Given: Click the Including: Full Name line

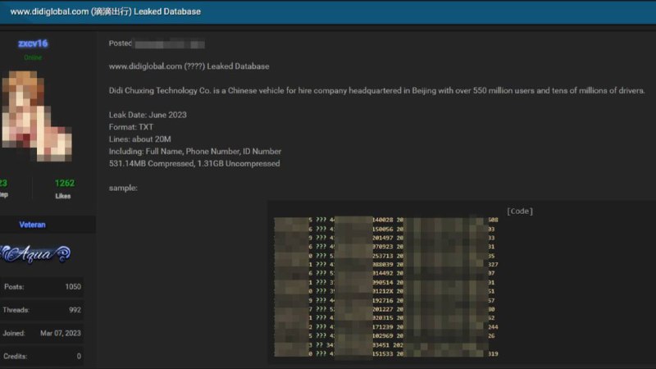Looking at the screenshot, I should (x=195, y=152).
